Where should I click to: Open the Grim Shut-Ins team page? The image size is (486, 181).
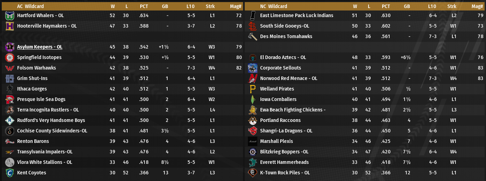[x=32, y=79]
